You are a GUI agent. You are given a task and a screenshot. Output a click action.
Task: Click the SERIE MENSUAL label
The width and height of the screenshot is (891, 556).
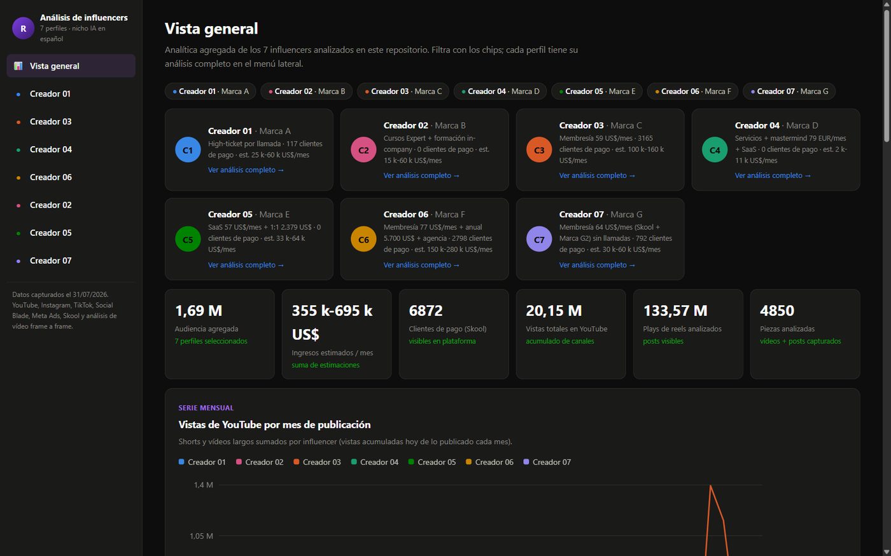206,408
